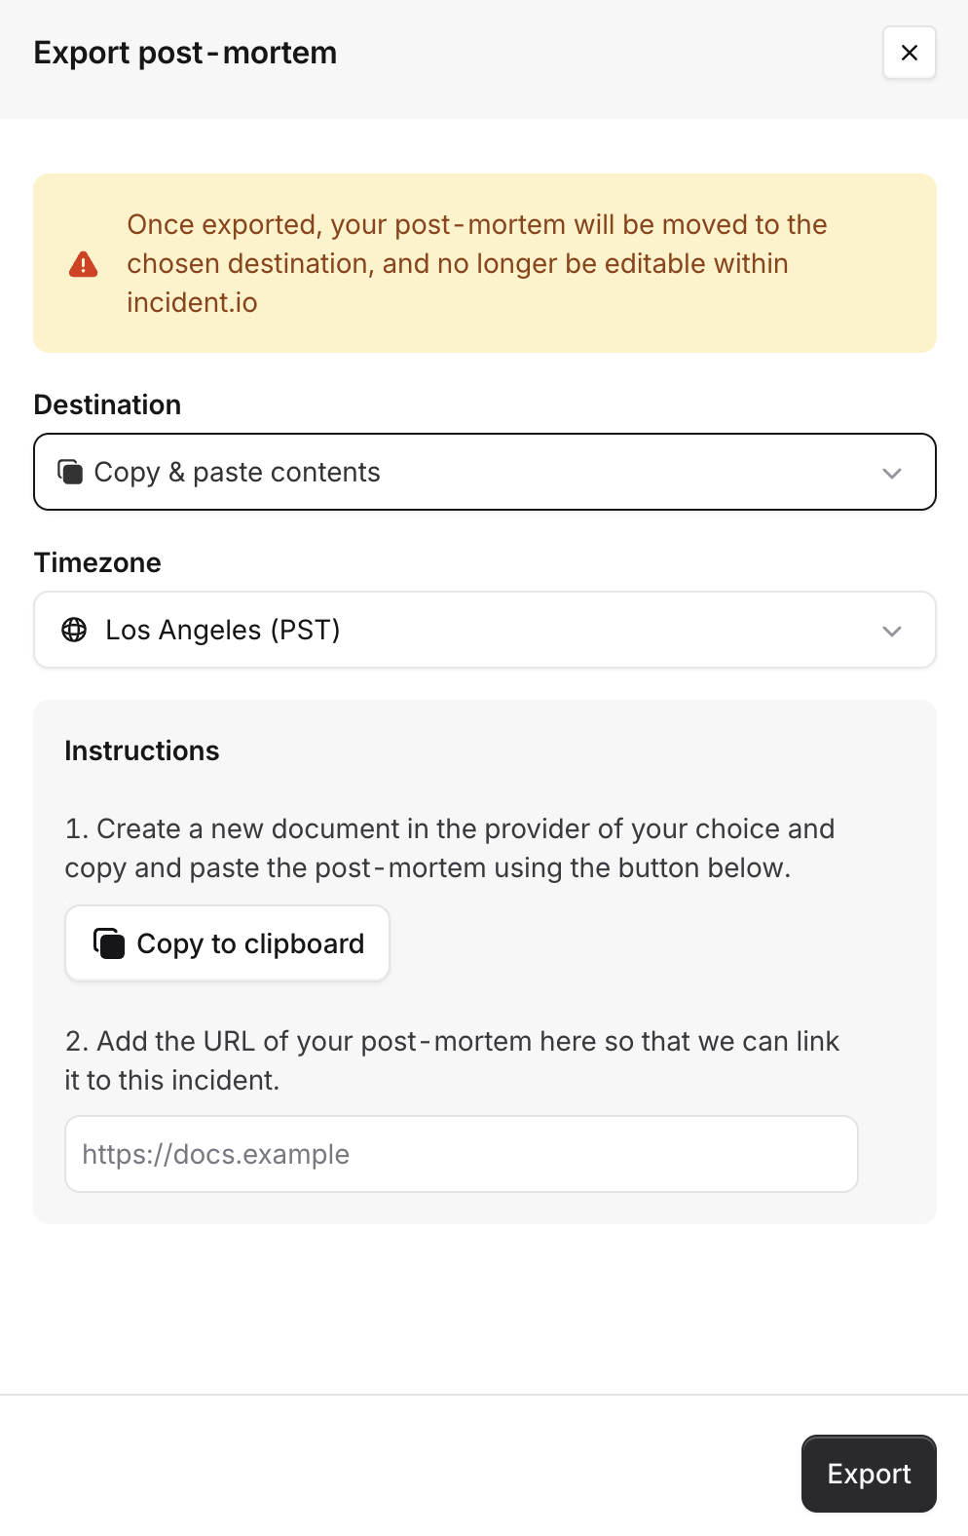968x1536 pixels.
Task: Expand the Timezone dropdown chevron
Action: point(891,631)
